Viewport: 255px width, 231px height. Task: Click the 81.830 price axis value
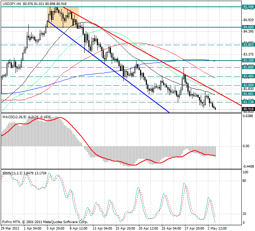[248, 88]
